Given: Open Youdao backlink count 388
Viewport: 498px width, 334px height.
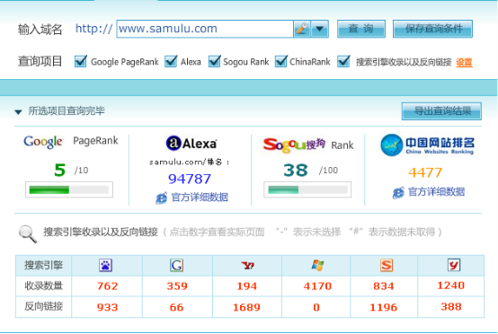Looking at the screenshot, I should pyautogui.click(x=451, y=306).
